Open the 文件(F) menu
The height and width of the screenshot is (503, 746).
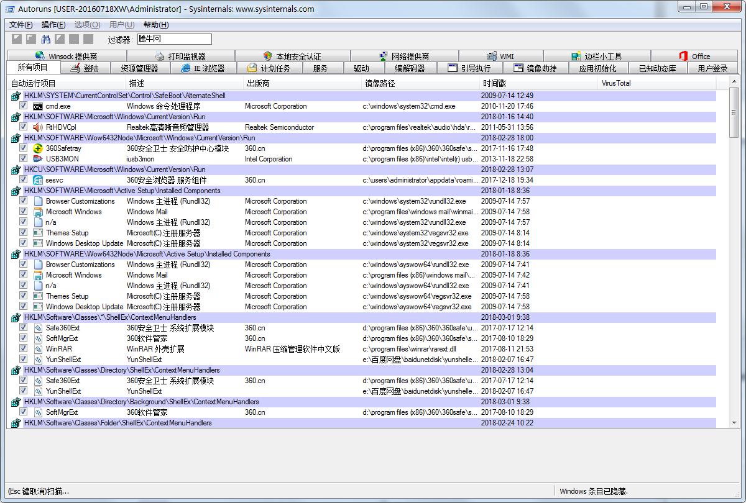21,25
